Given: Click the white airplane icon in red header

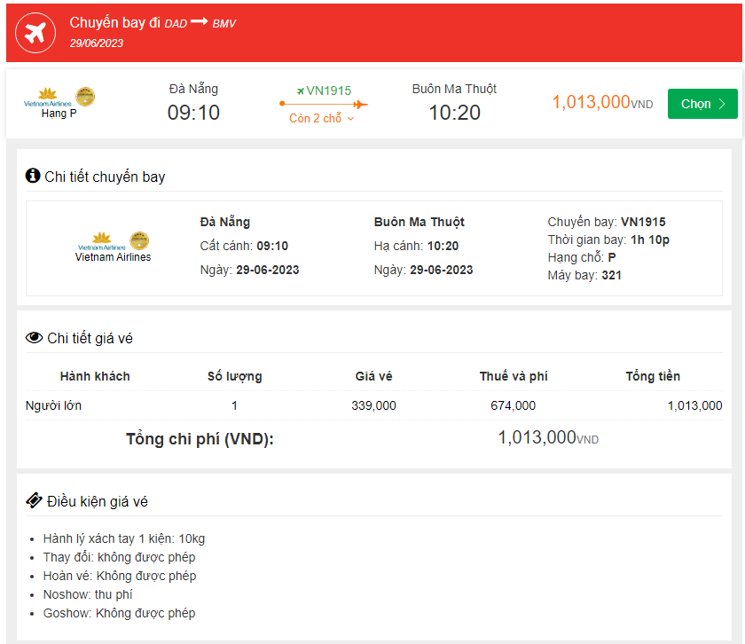Looking at the screenshot, I should (x=36, y=34).
